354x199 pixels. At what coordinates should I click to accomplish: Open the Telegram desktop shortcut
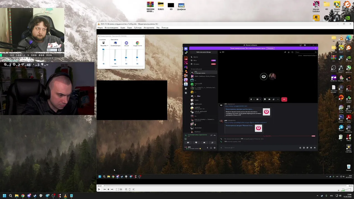click(x=341, y=129)
